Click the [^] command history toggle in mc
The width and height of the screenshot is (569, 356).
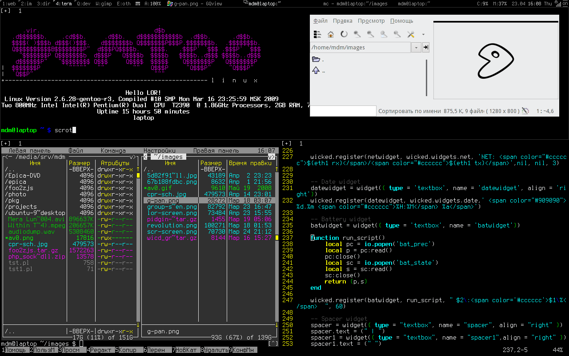[x=273, y=344]
